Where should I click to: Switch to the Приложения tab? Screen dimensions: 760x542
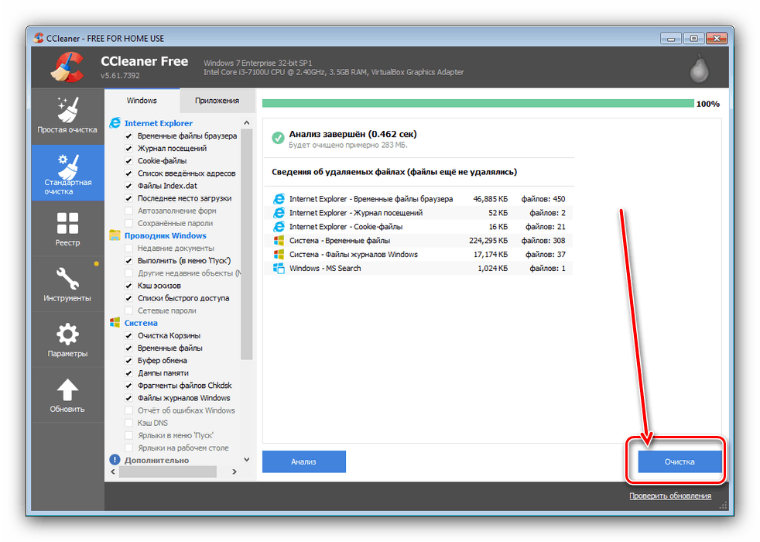217,101
